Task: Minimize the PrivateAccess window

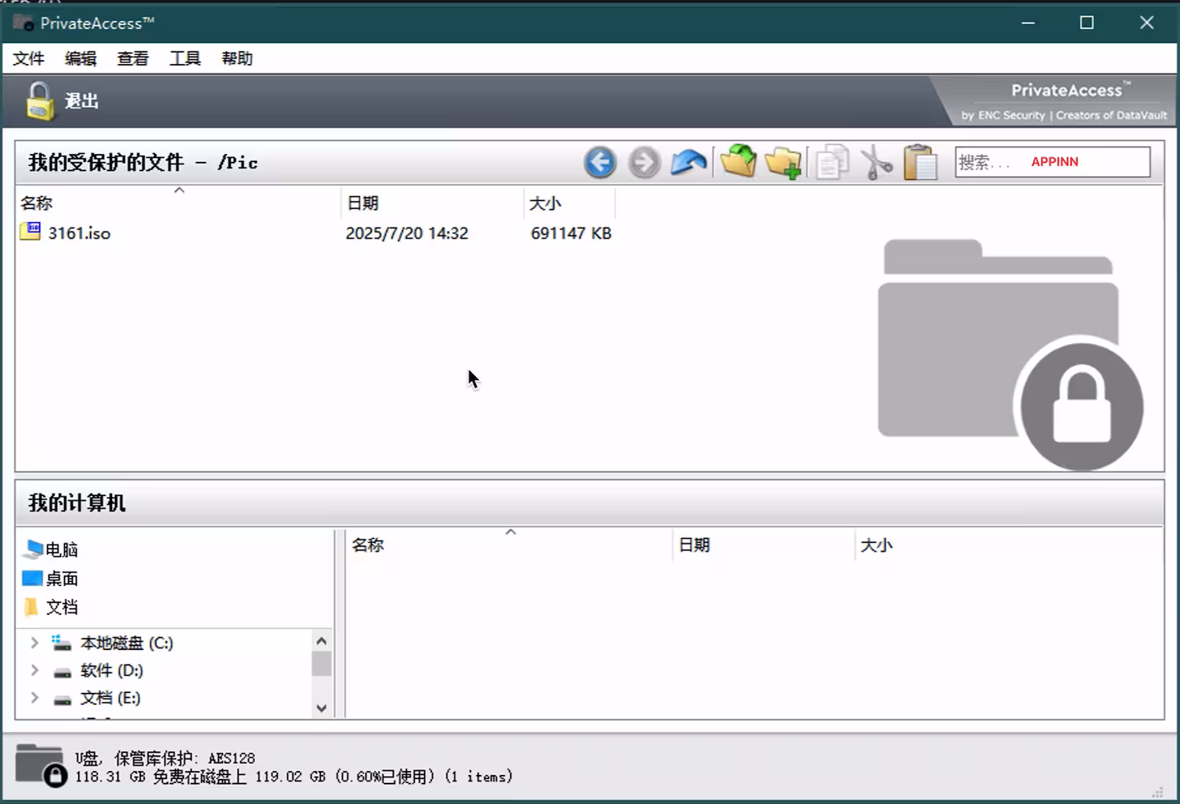Action: click(x=1028, y=23)
